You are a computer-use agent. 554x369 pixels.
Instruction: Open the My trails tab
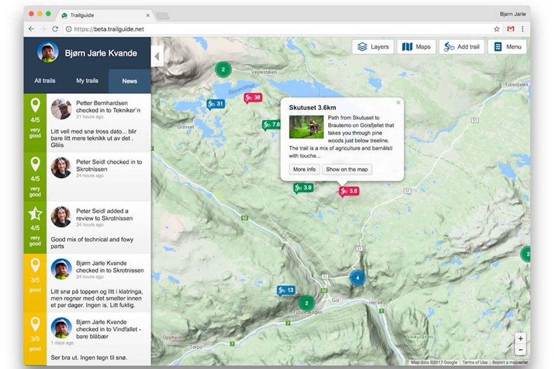(x=87, y=81)
